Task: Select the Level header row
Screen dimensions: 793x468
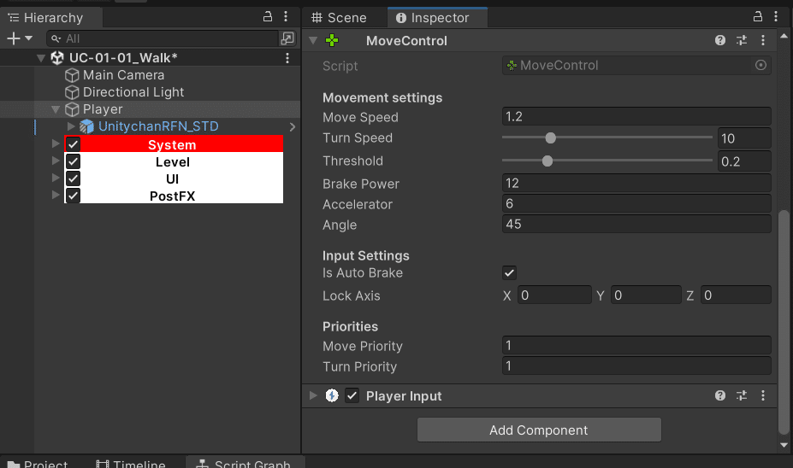Action: (x=174, y=162)
